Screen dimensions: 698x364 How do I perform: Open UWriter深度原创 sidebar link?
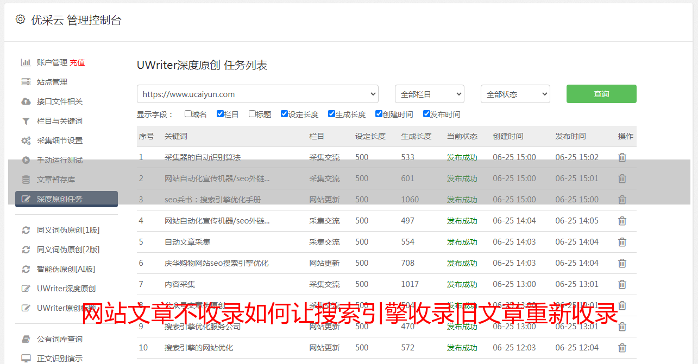point(66,289)
